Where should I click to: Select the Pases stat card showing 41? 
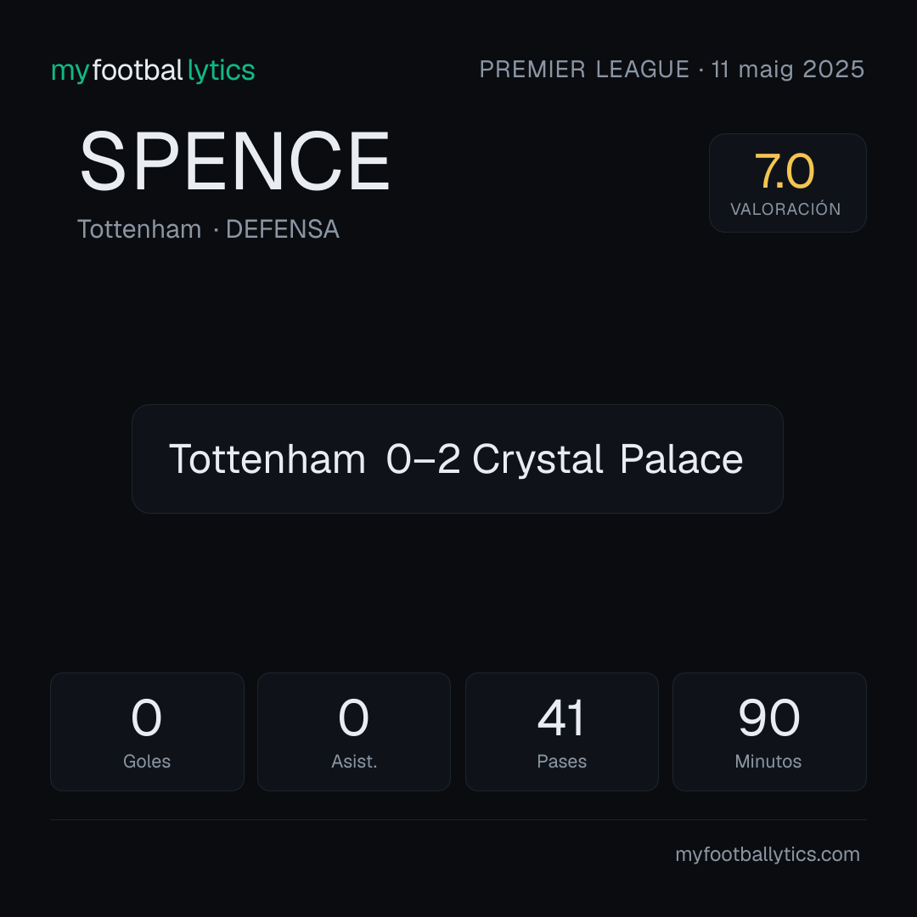coord(561,732)
